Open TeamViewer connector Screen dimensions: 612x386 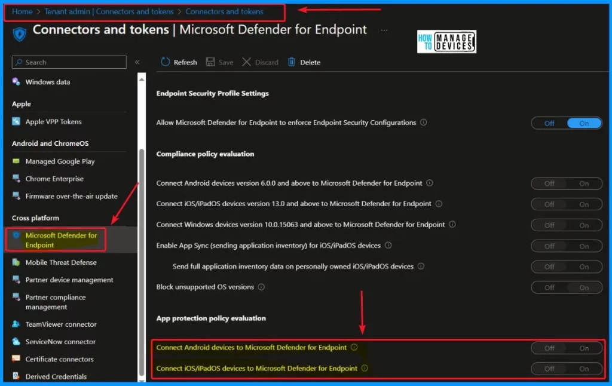[x=61, y=324]
